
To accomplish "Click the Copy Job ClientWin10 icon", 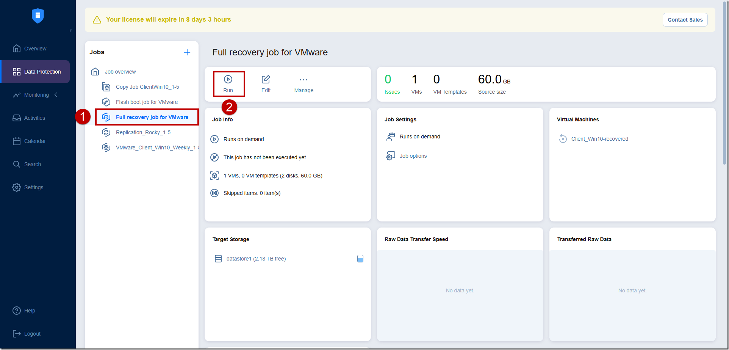I will pyautogui.click(x=106, y=87).
